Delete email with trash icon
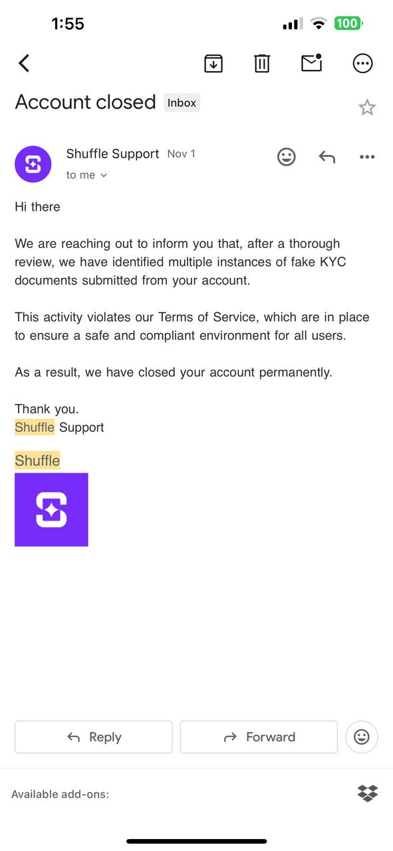Screen dimensions: 393x851 click(x=262, y=63)
